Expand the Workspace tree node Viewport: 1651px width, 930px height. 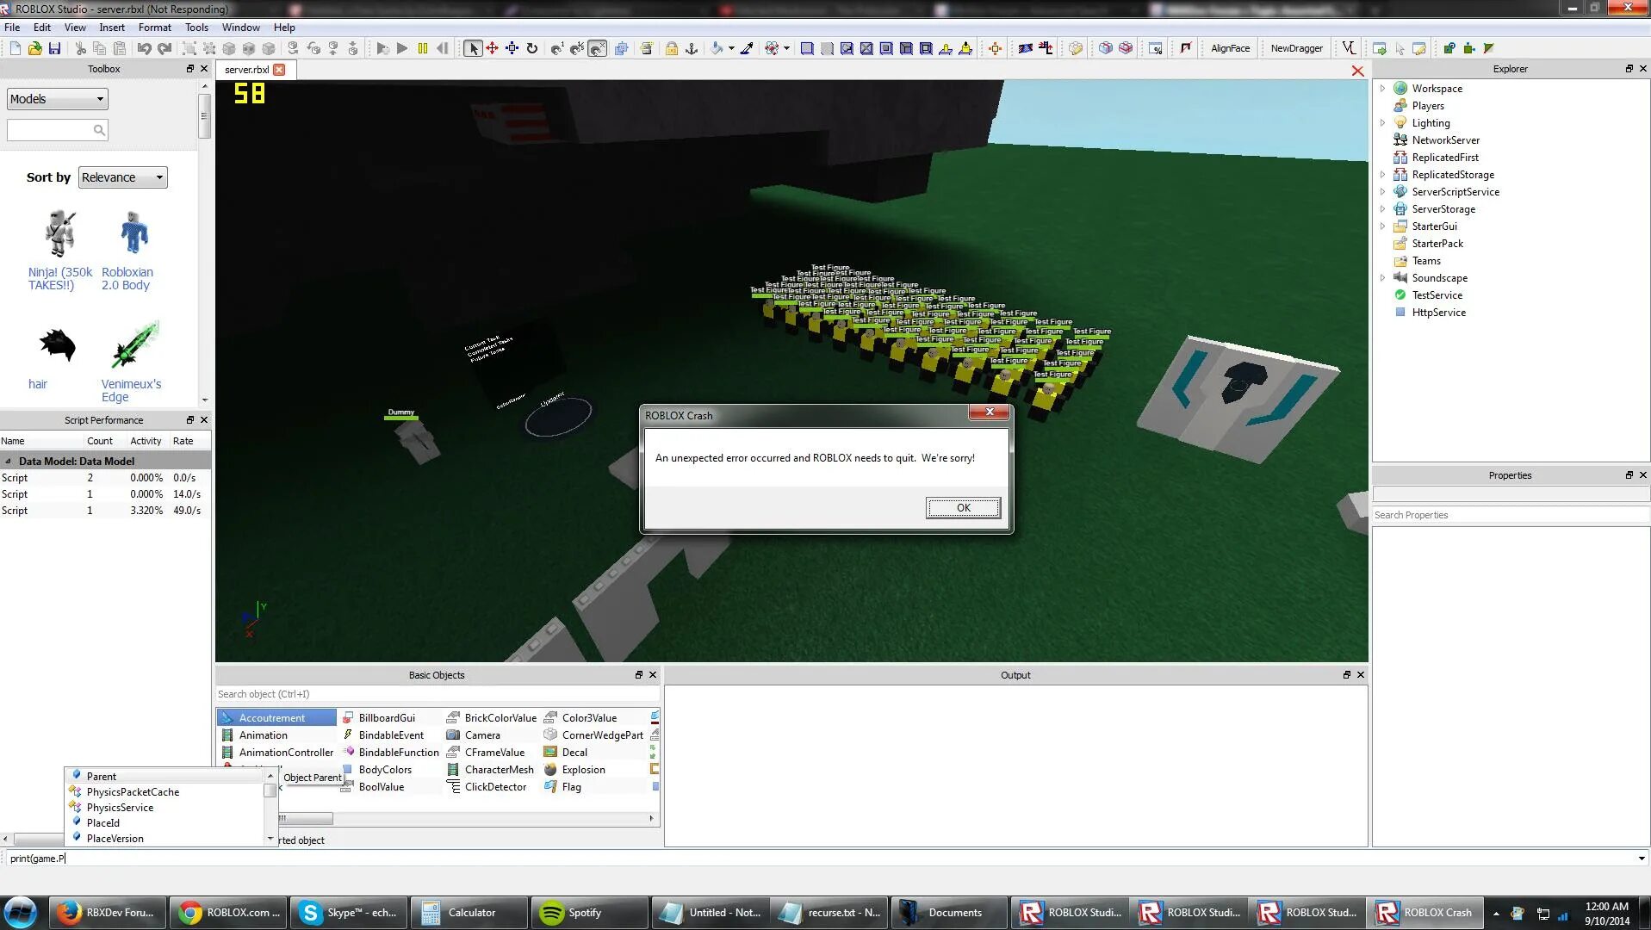click(1382, 88)
